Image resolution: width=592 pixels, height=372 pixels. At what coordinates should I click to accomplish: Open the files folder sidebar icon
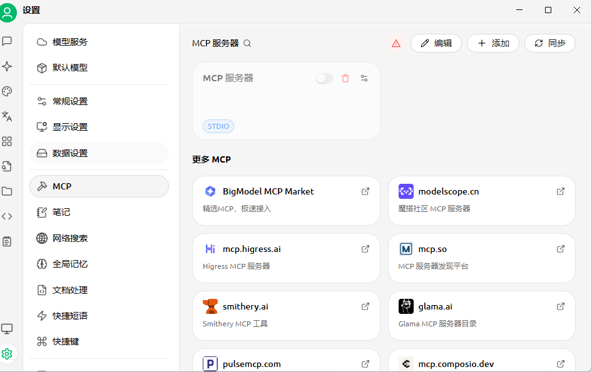coord(7,191)
